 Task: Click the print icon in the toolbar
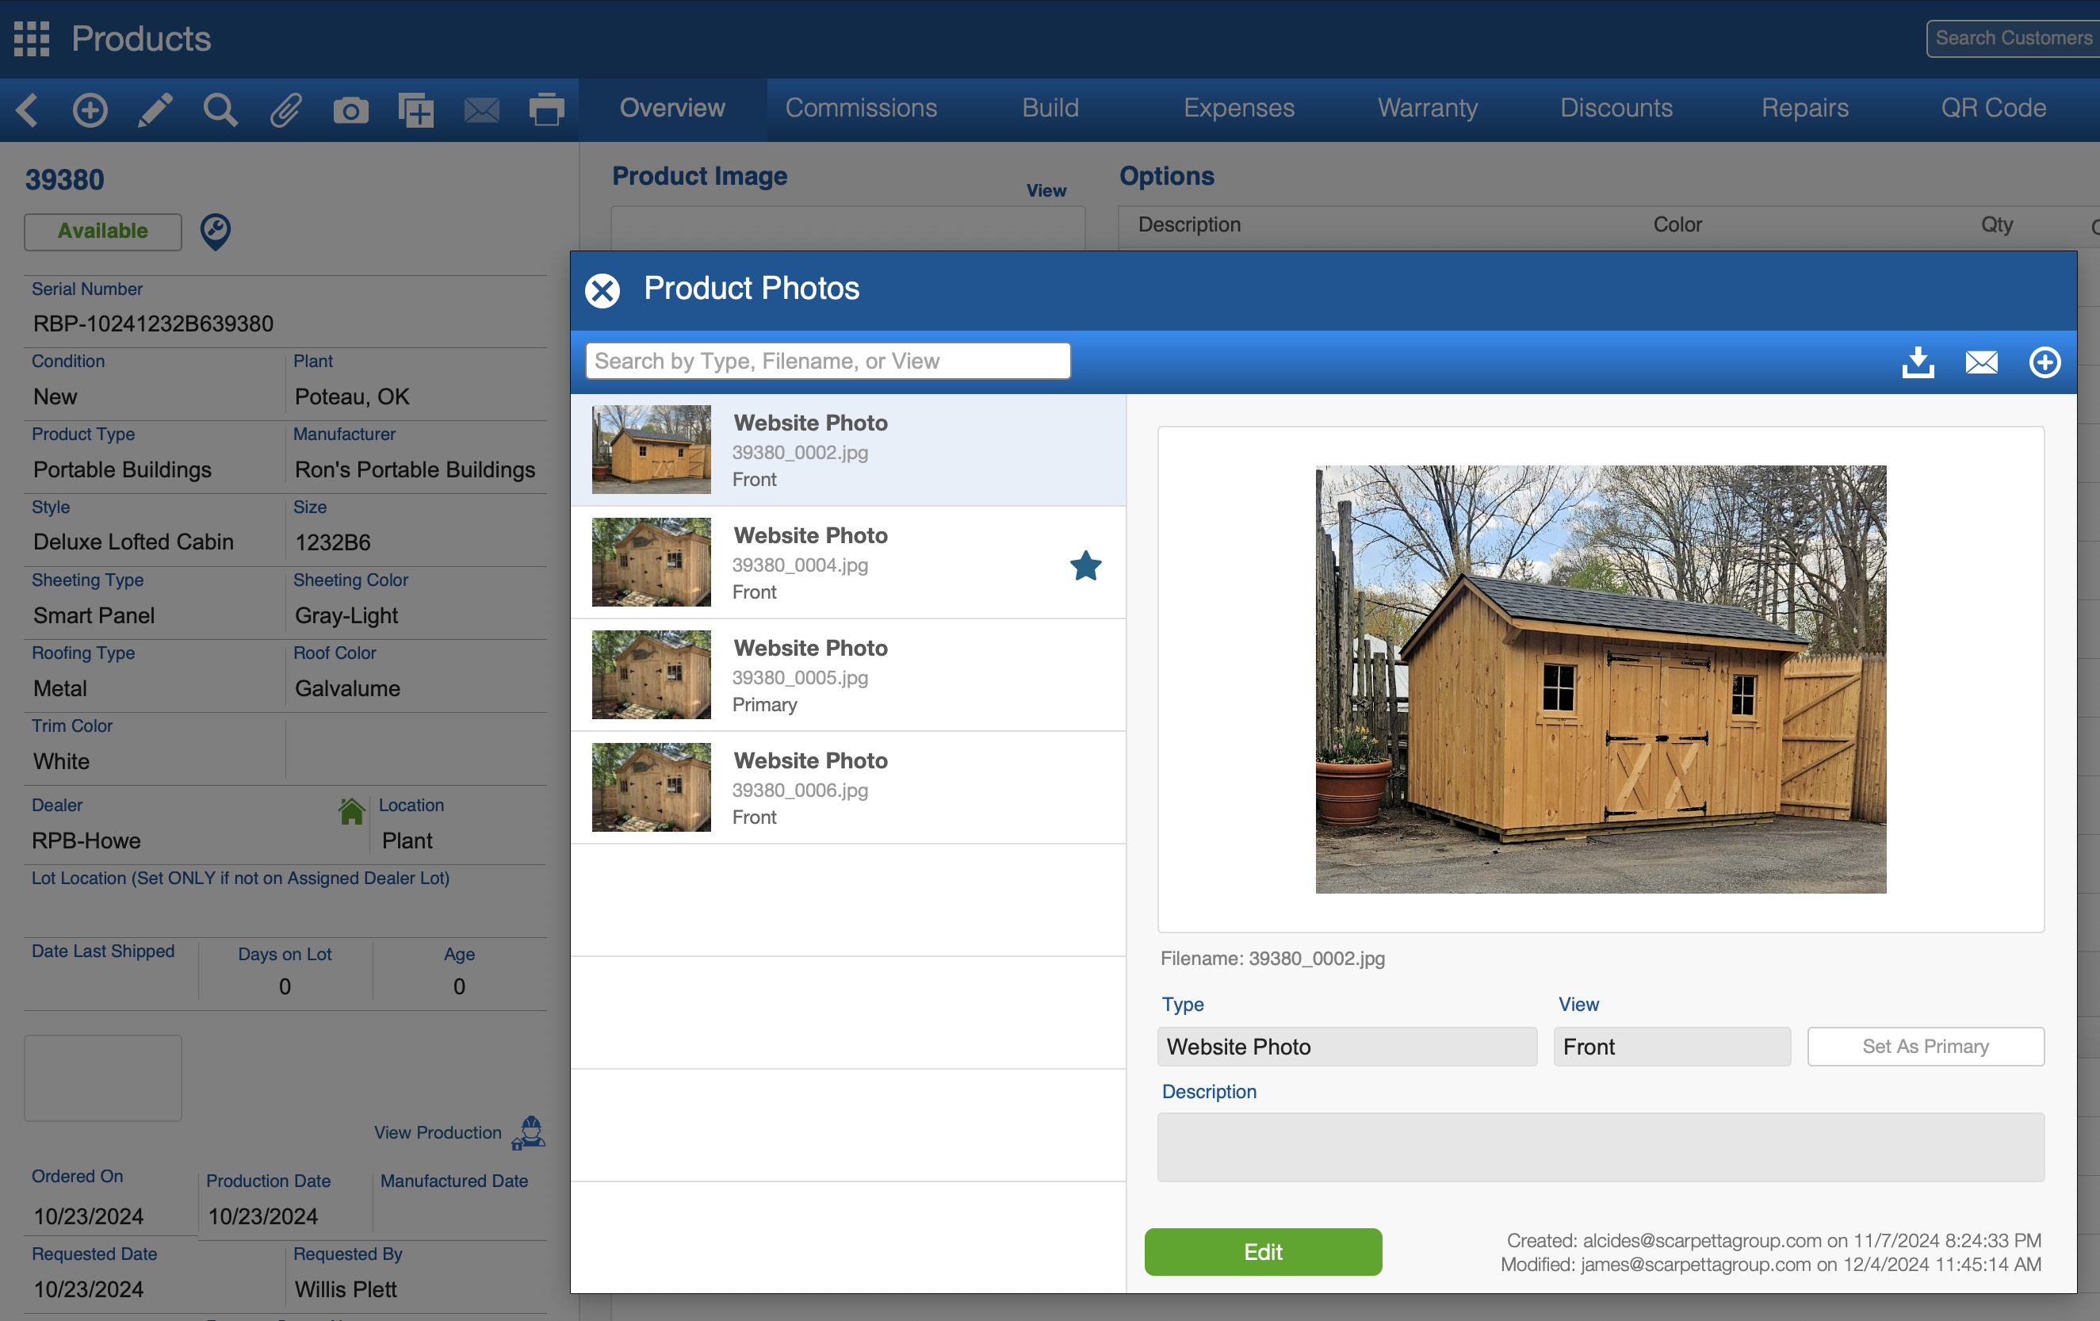(x=547, y=110)
